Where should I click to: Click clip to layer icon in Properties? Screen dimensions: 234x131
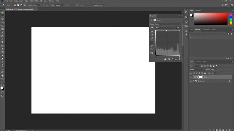click(165, 59)
